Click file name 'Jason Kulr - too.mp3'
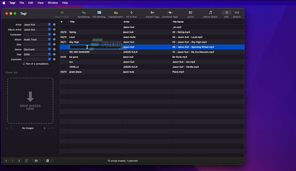The height and width of the screenshot is (171, 296). click(184, 62)
